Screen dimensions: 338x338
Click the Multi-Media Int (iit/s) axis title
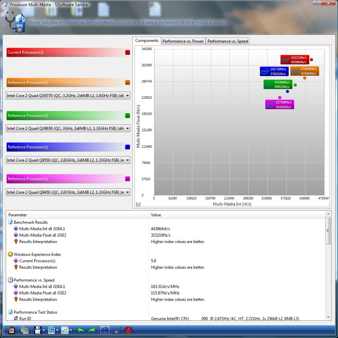[x=232, y=204]
